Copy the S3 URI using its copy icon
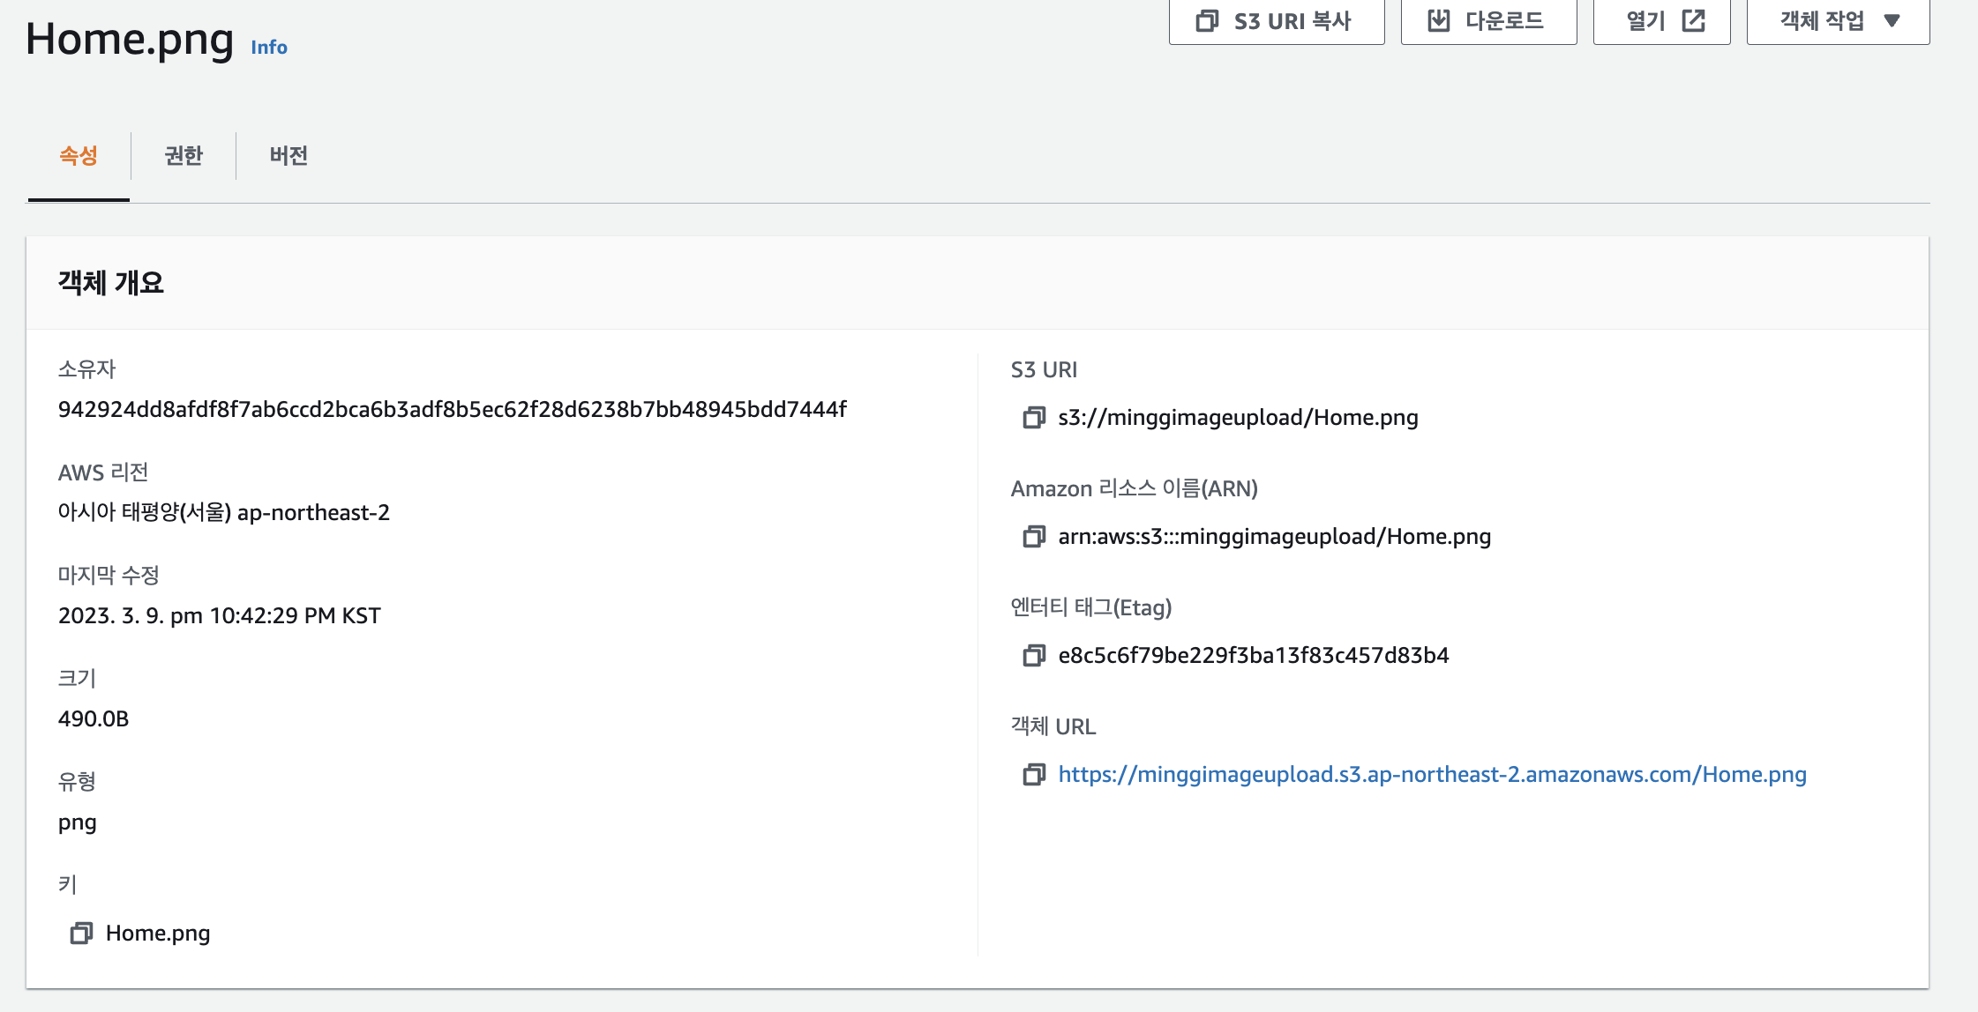 [x=1033, y=418]
